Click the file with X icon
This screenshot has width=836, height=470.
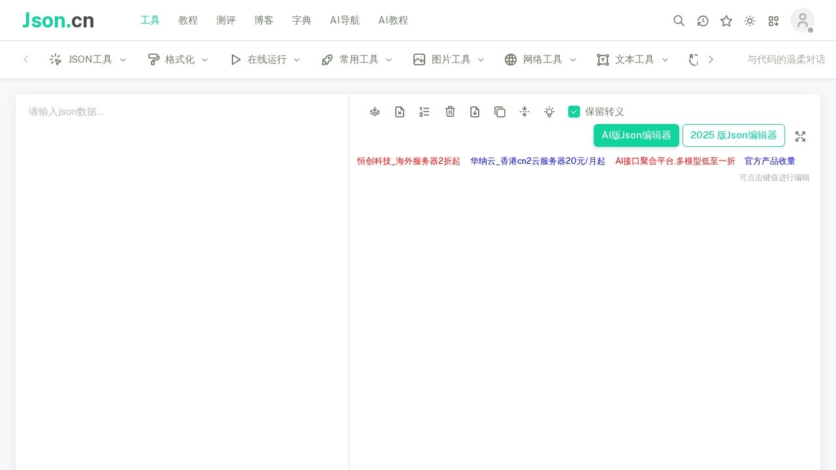[400, 112]
